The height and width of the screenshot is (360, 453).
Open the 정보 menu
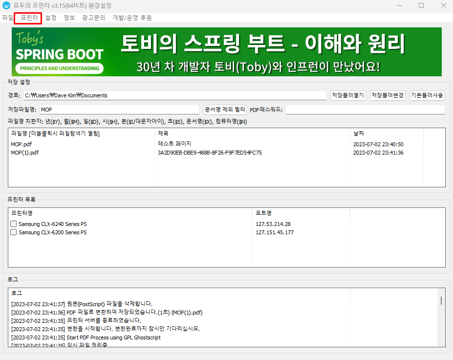69,18
